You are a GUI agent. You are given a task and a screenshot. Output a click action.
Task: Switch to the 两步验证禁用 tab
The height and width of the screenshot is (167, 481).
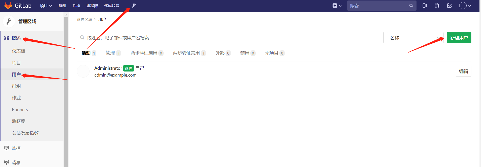189,53
